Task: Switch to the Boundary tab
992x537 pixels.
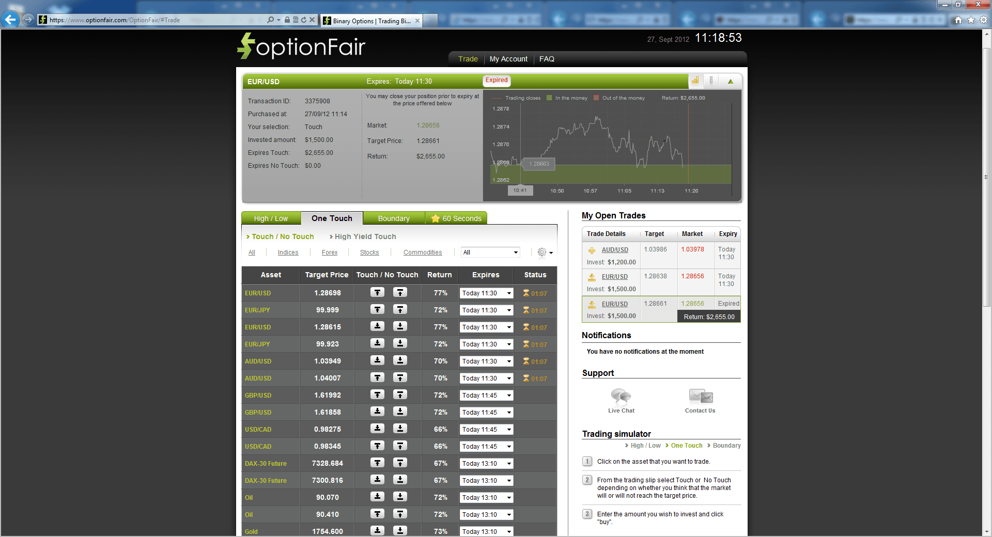Action: tap(393, 218)
